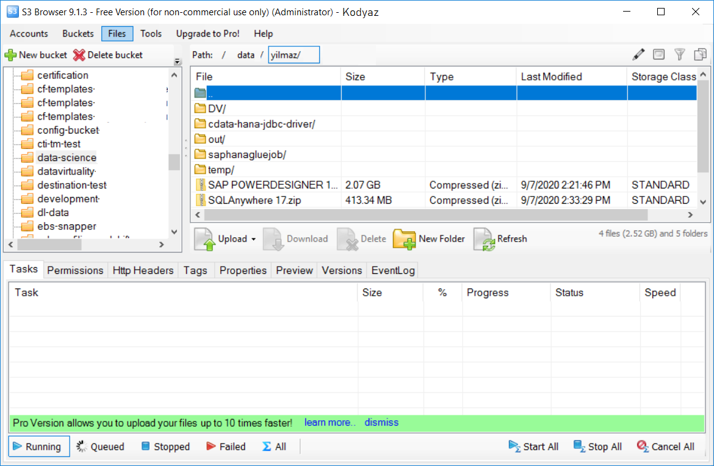714x466 pixels.
Task: Open the Upgrade to Pro! menu
Action: coord(207,34)
